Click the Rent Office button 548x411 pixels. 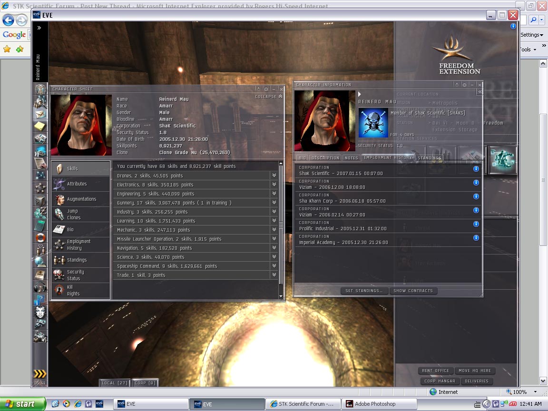435,371
